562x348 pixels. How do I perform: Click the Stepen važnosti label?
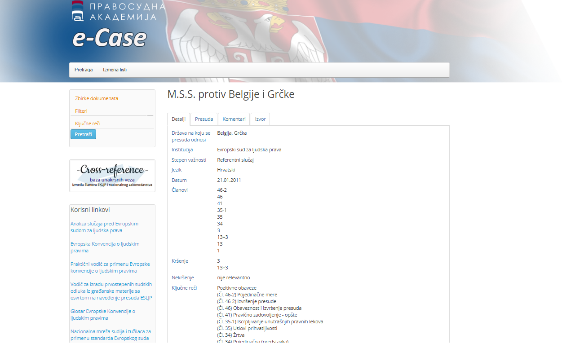(189, 160)
